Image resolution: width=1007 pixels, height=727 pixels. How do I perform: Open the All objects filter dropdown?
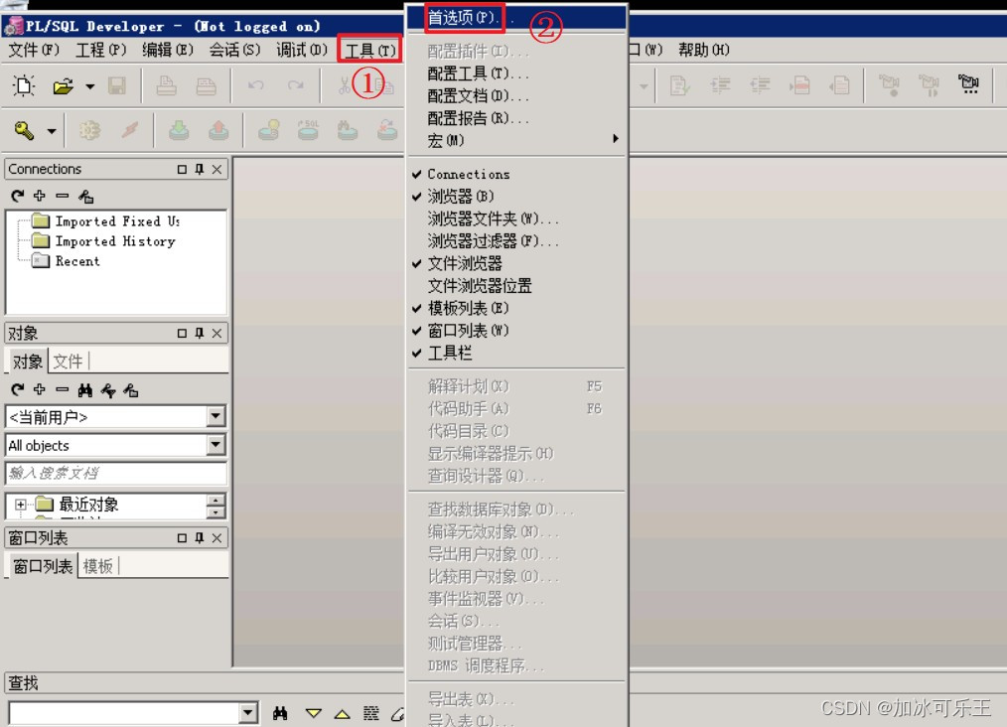click(216, 444)
